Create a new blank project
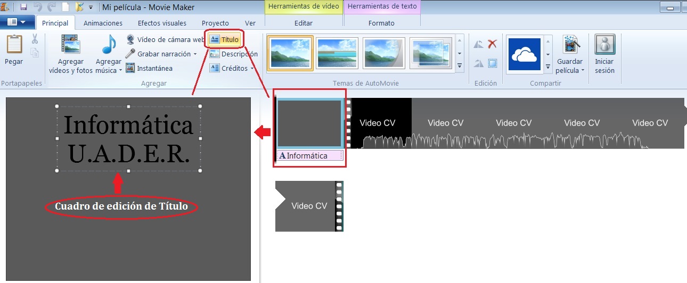The height and width of the screenshot is (283, 687). coord(66,7)
